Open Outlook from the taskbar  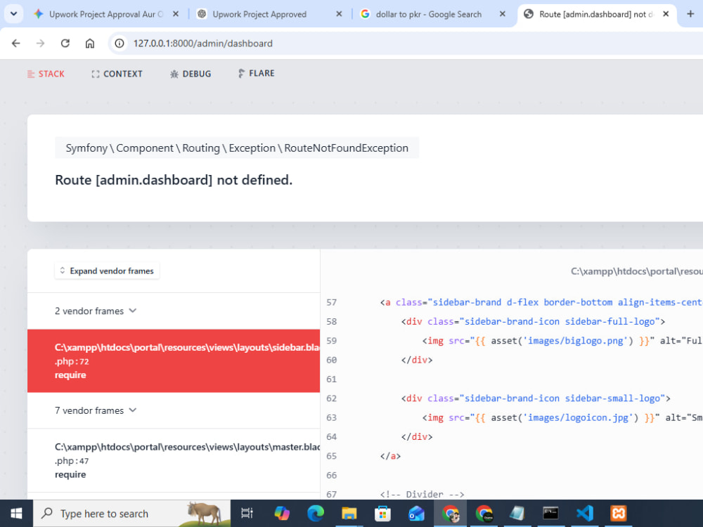(x=416, y=514)
